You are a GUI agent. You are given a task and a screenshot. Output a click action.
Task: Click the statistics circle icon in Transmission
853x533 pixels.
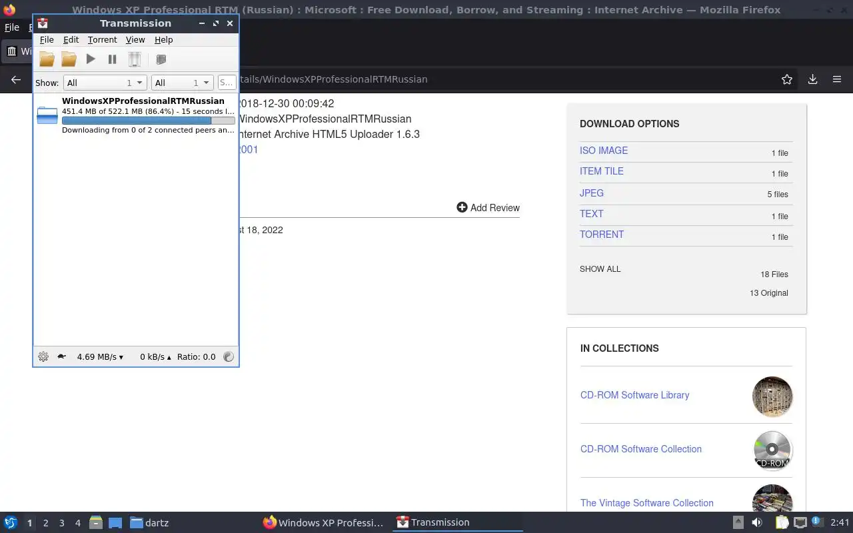click(x=229, y=356)
